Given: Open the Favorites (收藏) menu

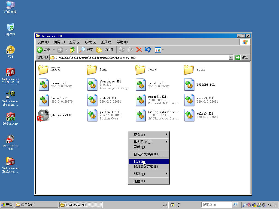Looking at the screenshot, I should coord(91,42).
